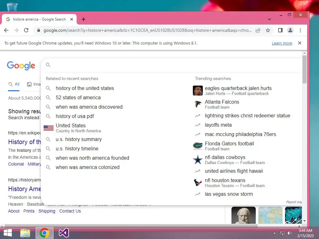The height and width of the screenshot is (239, 319).
Task: Open the Shipping sitelink
Action: [x=47, y=211]
